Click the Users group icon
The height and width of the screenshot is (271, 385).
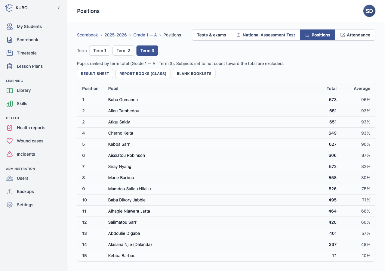10,178
